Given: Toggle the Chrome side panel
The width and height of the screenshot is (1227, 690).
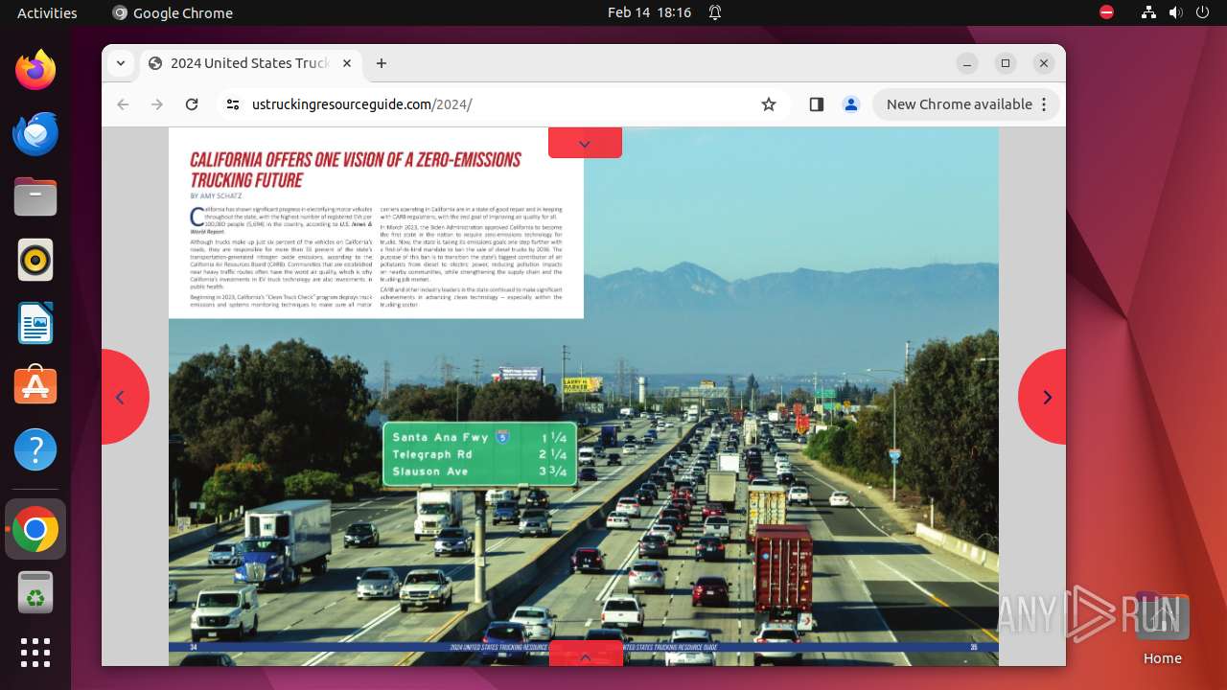Looking at the screenshot, I should pos(817,104).
